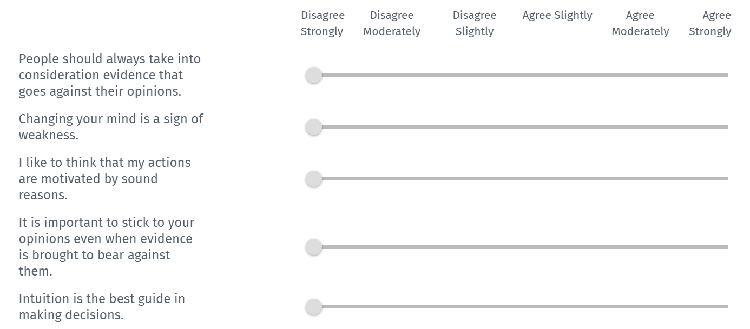This screenshot has height=329, width=750.
Task: Select the 'Agree Moderately' column header
Action: tap(640, 23)
